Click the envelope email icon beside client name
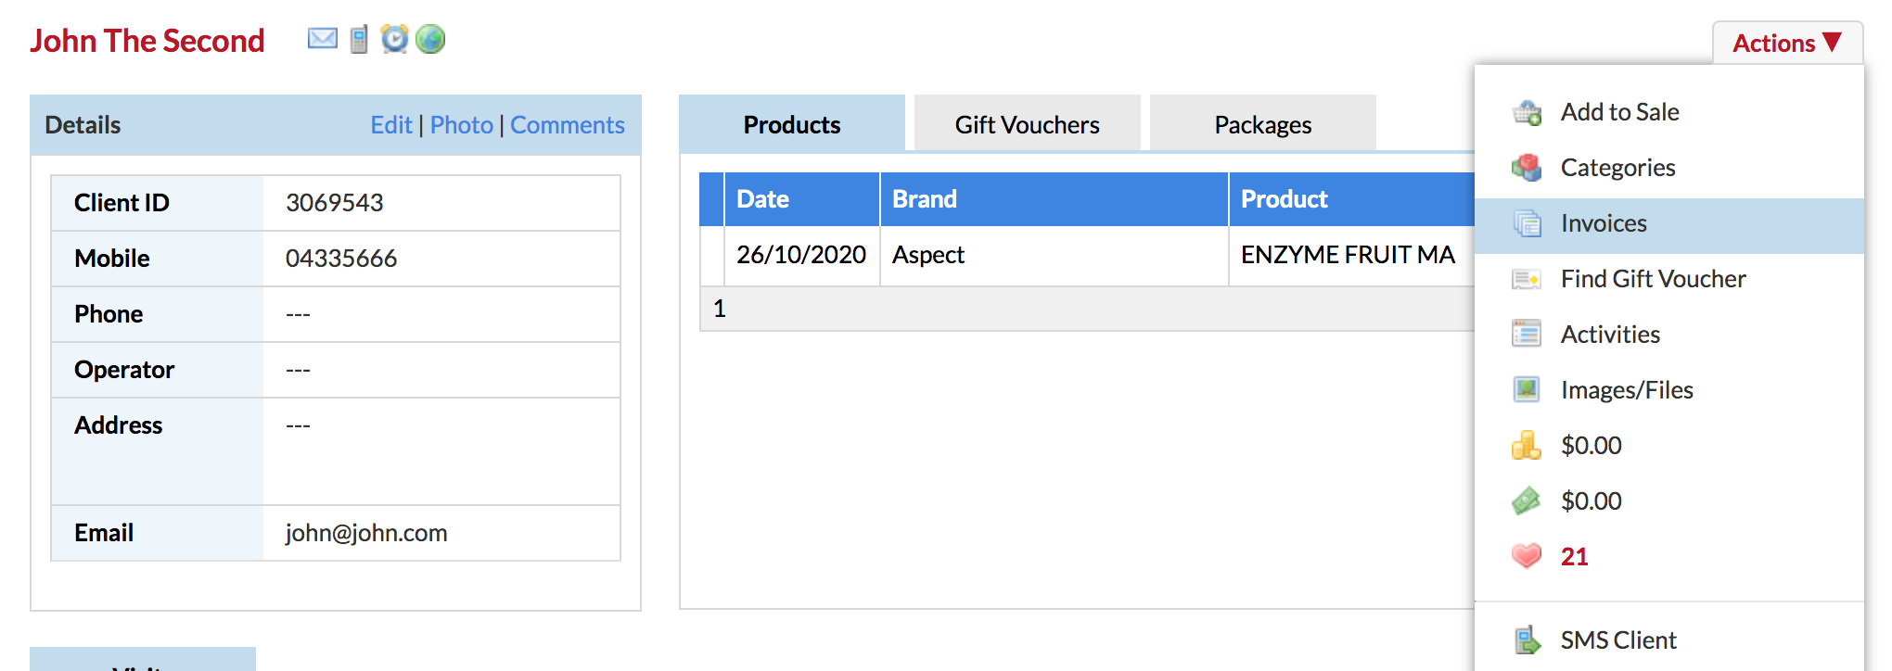The image size is (1892, 671). [323, 39]
